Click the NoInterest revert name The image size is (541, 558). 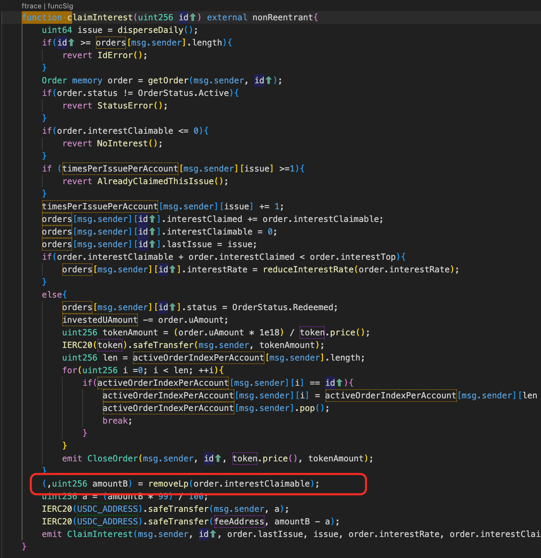coord(122,144)
